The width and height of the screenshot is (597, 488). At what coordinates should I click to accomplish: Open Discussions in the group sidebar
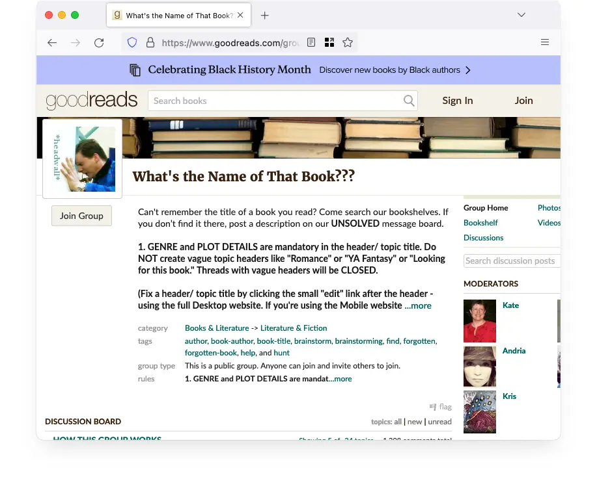pos(483,238)
